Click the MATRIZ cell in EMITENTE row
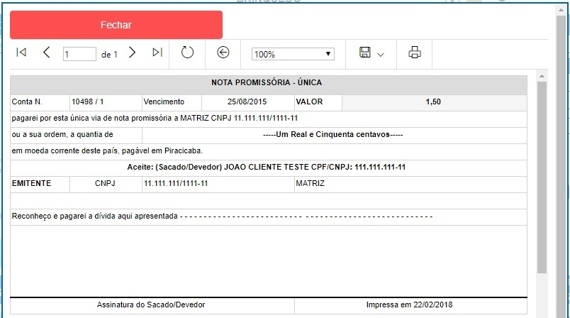This screenshot has height=318, width=570. (x=310, y=183)
